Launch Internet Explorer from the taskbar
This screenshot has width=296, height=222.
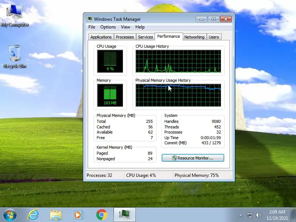coord(33,215)
